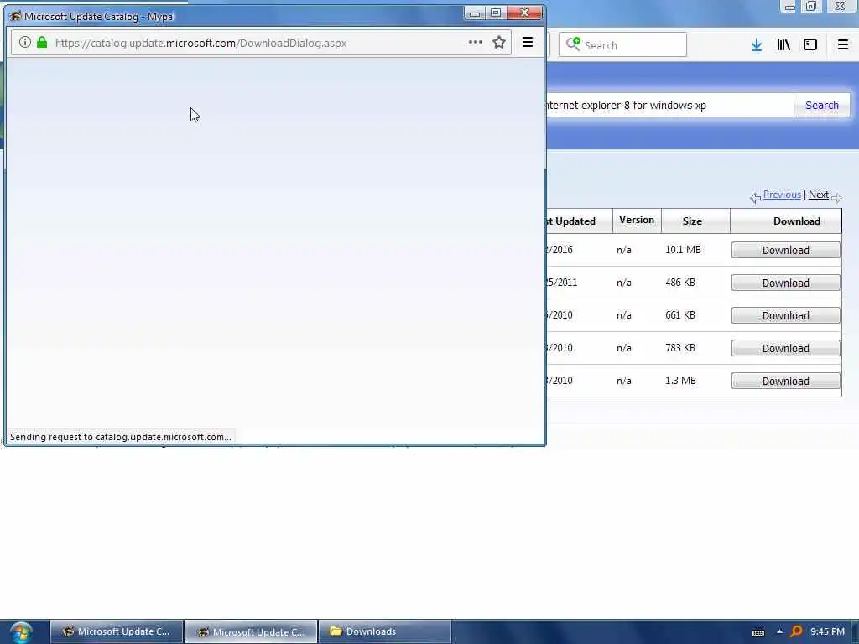
Task: Click the 486 KB size cell
Action: pyautogui.click(x=679, y=283)
